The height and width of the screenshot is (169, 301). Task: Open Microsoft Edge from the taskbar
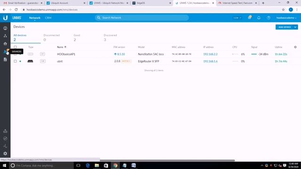(88, 165)
